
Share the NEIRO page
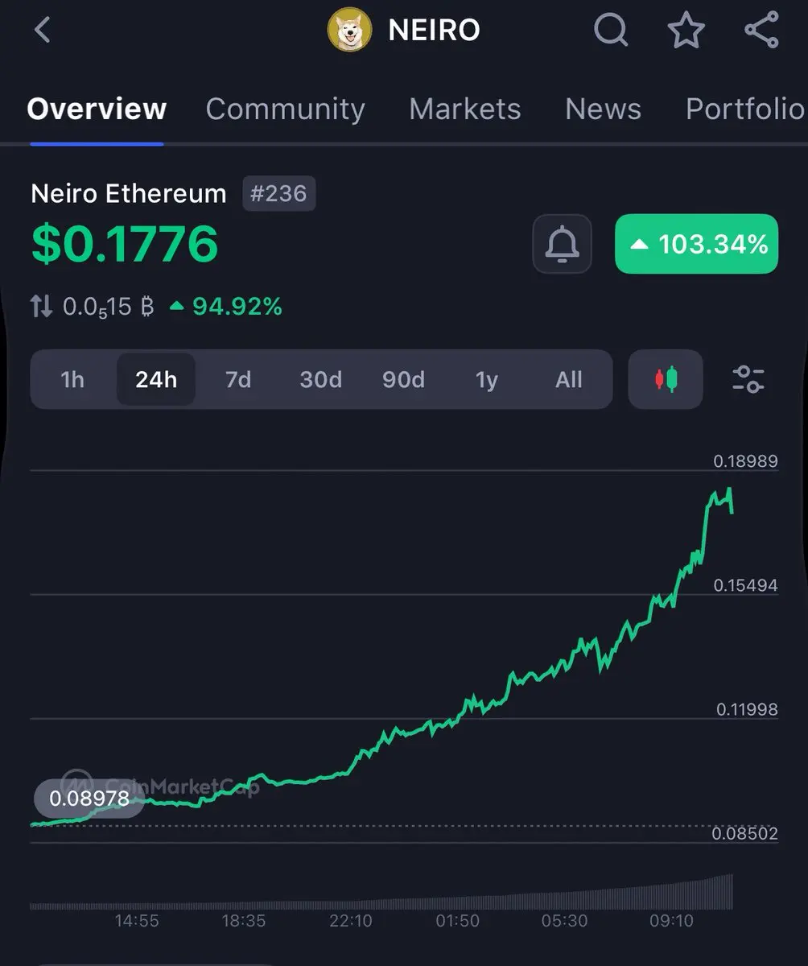[x=761, y=31]
